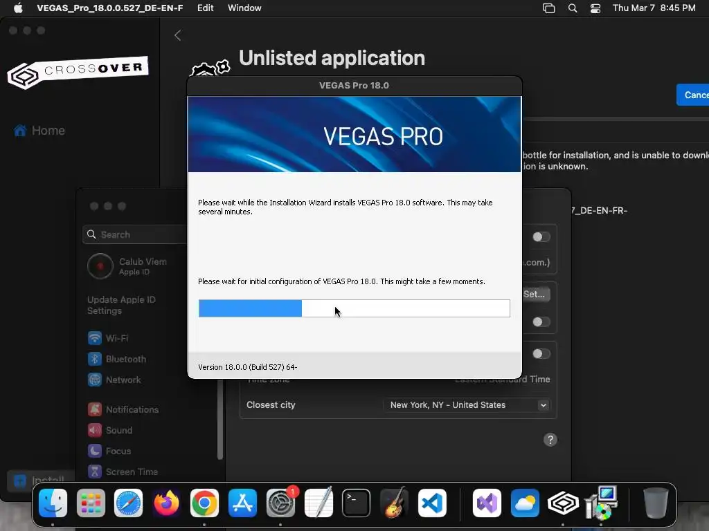The width and height of the screenshot is (709, 531).
Task: Open the Weather app in dock
Action: coord(525,503)
